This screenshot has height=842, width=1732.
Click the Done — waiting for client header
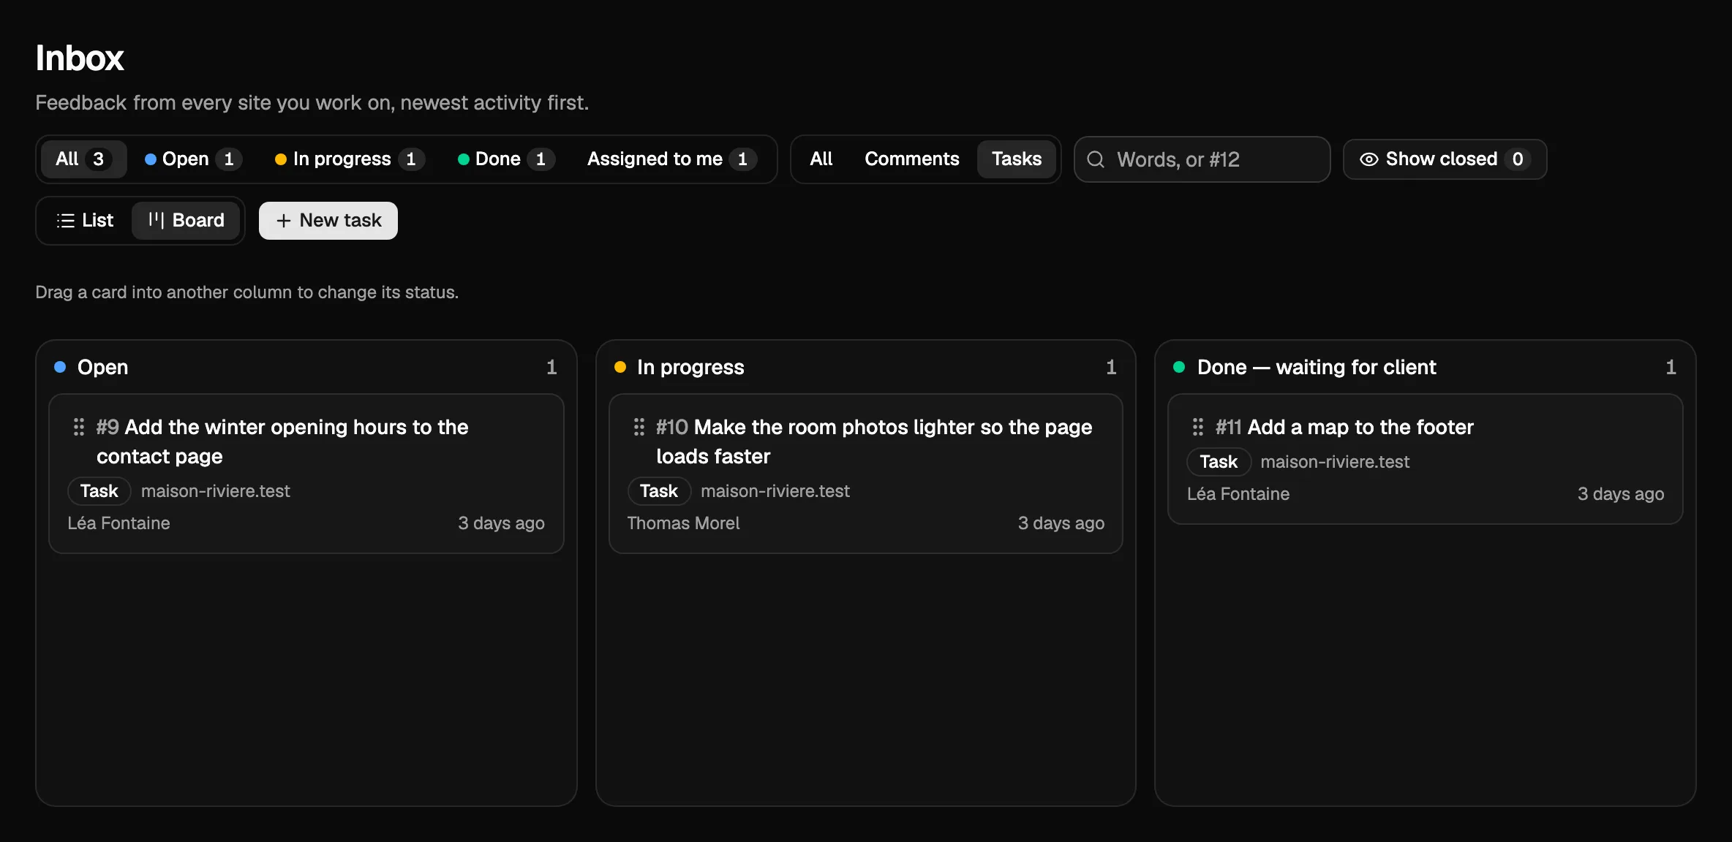[1317, 367]
